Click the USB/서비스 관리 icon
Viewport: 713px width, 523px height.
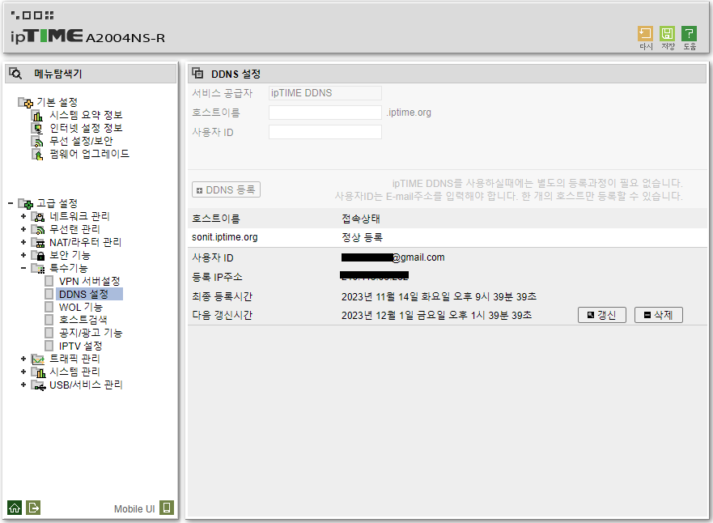coord(38,385)
